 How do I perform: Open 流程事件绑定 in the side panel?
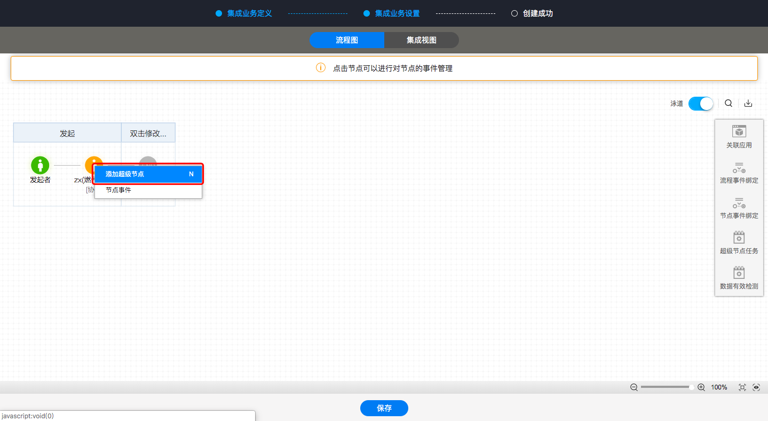tap(739, 173)
